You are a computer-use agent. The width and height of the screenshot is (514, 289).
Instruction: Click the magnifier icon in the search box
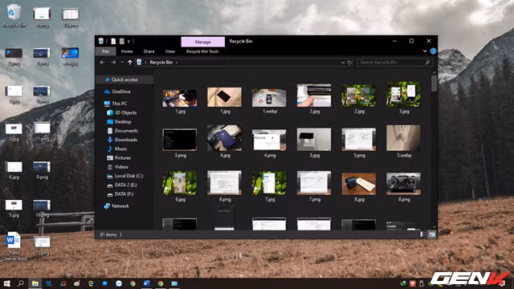pos(427,63)
